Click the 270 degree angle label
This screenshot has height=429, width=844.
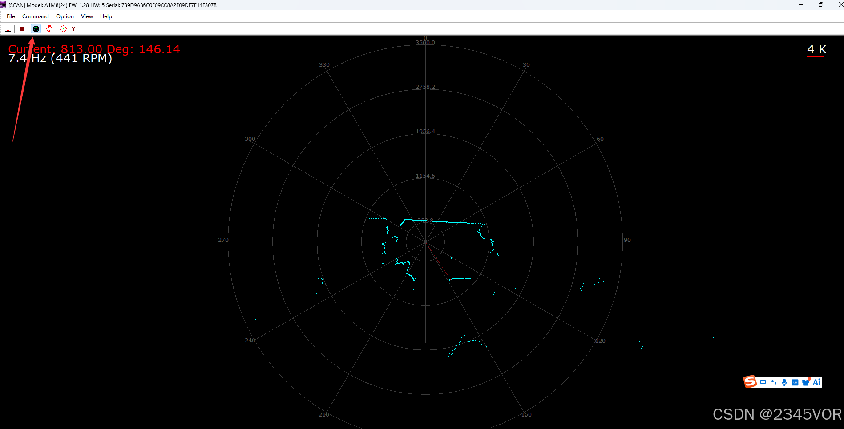(223, 240)
